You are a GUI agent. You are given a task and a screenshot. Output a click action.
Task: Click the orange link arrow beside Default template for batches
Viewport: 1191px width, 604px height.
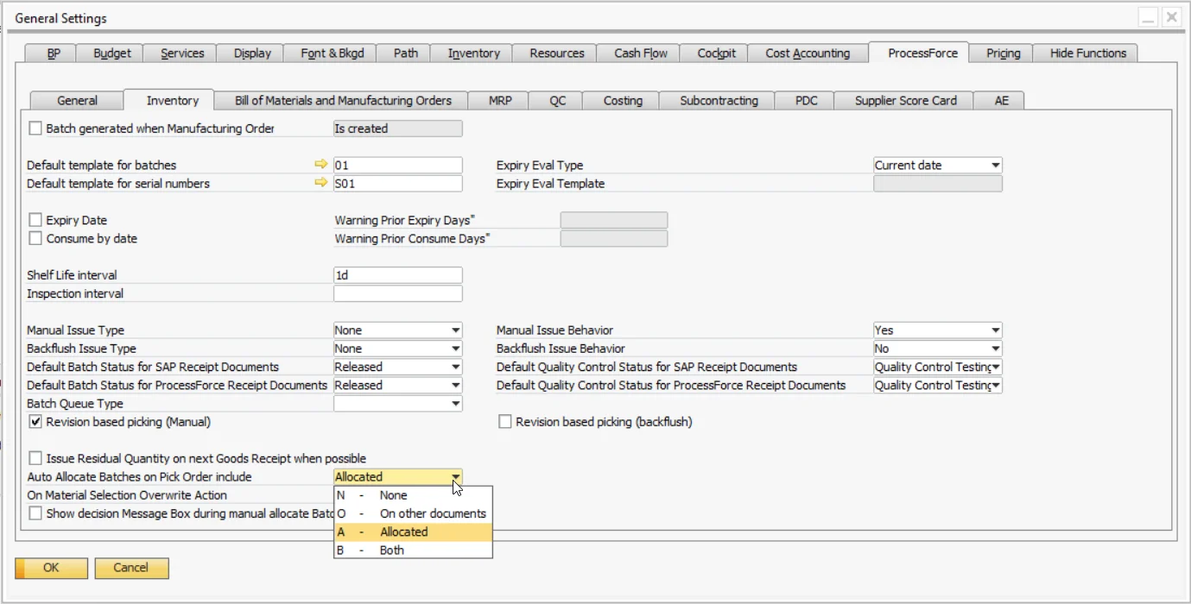click(x=320, y=165)
